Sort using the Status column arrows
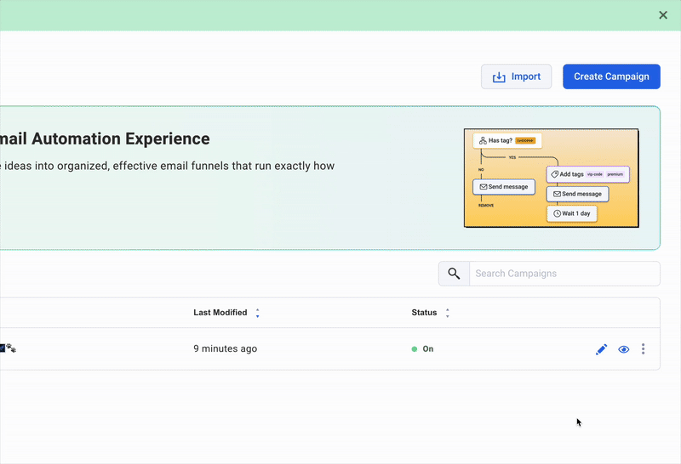The image size is (681, 464). click(448, 314)
